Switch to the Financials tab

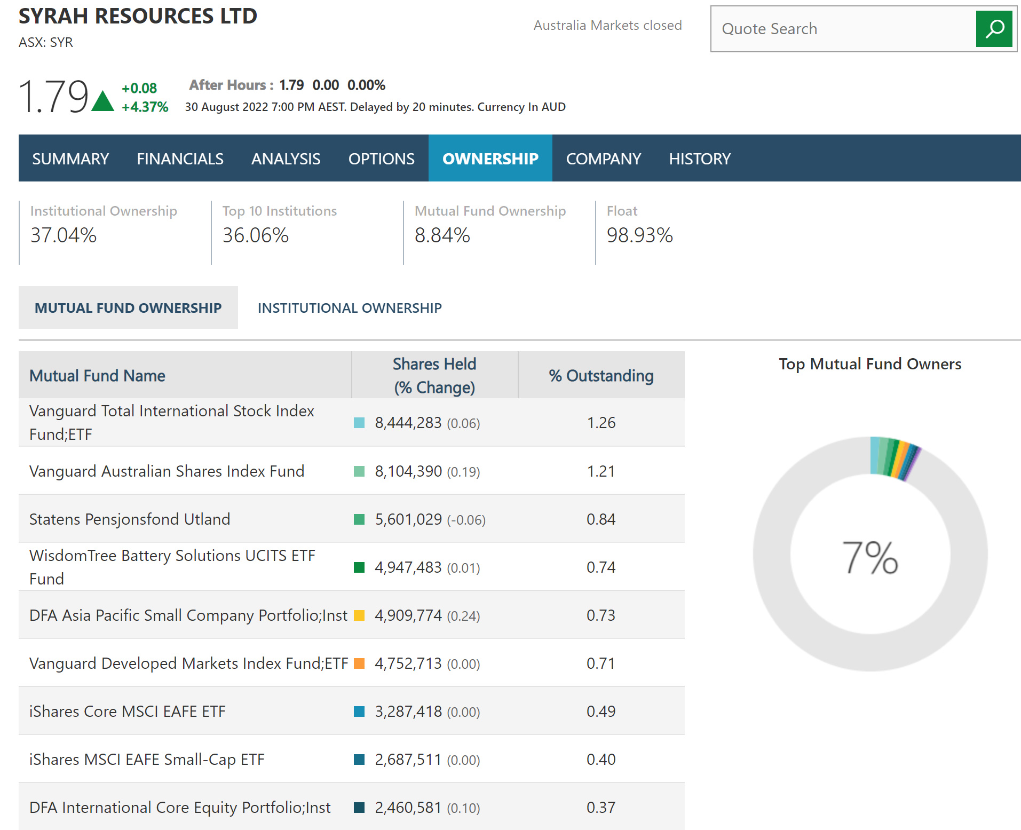tap(180, 159)
